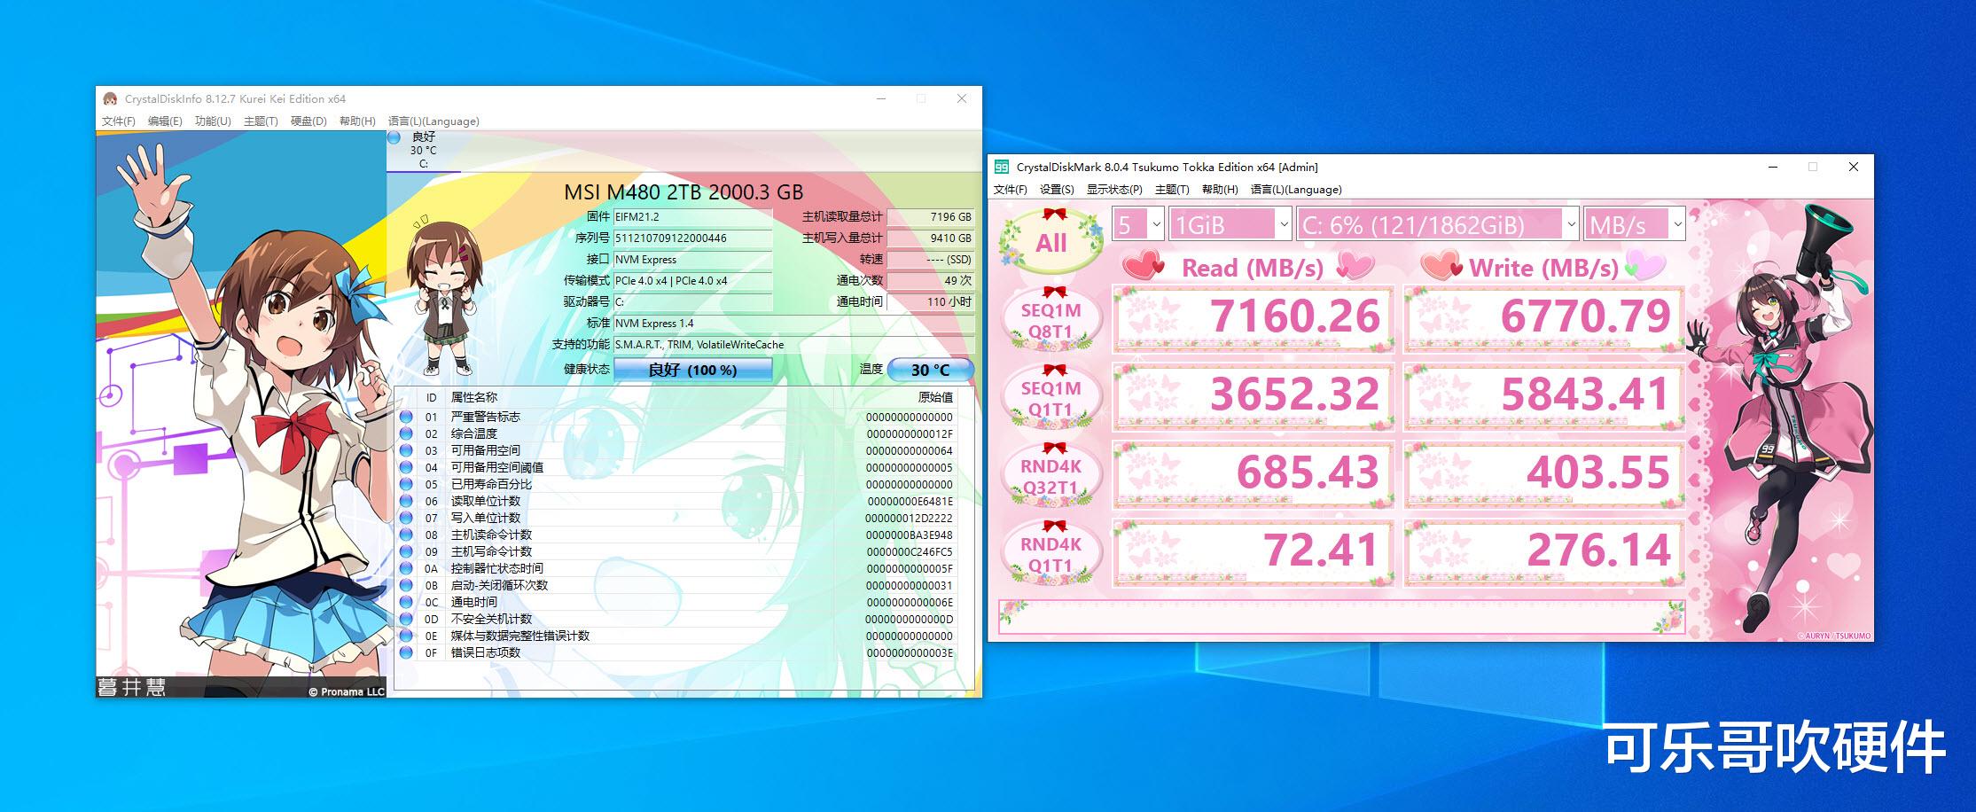Click the firmware field EIFM21.2
Viewport: 1976px width, 812px height.
pos(692,217)
